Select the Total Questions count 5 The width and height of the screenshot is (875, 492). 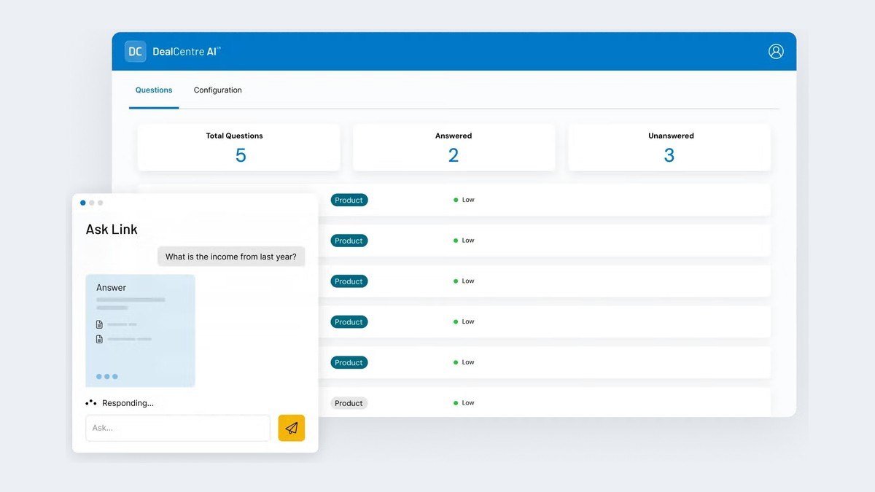[x=241, y=155]
